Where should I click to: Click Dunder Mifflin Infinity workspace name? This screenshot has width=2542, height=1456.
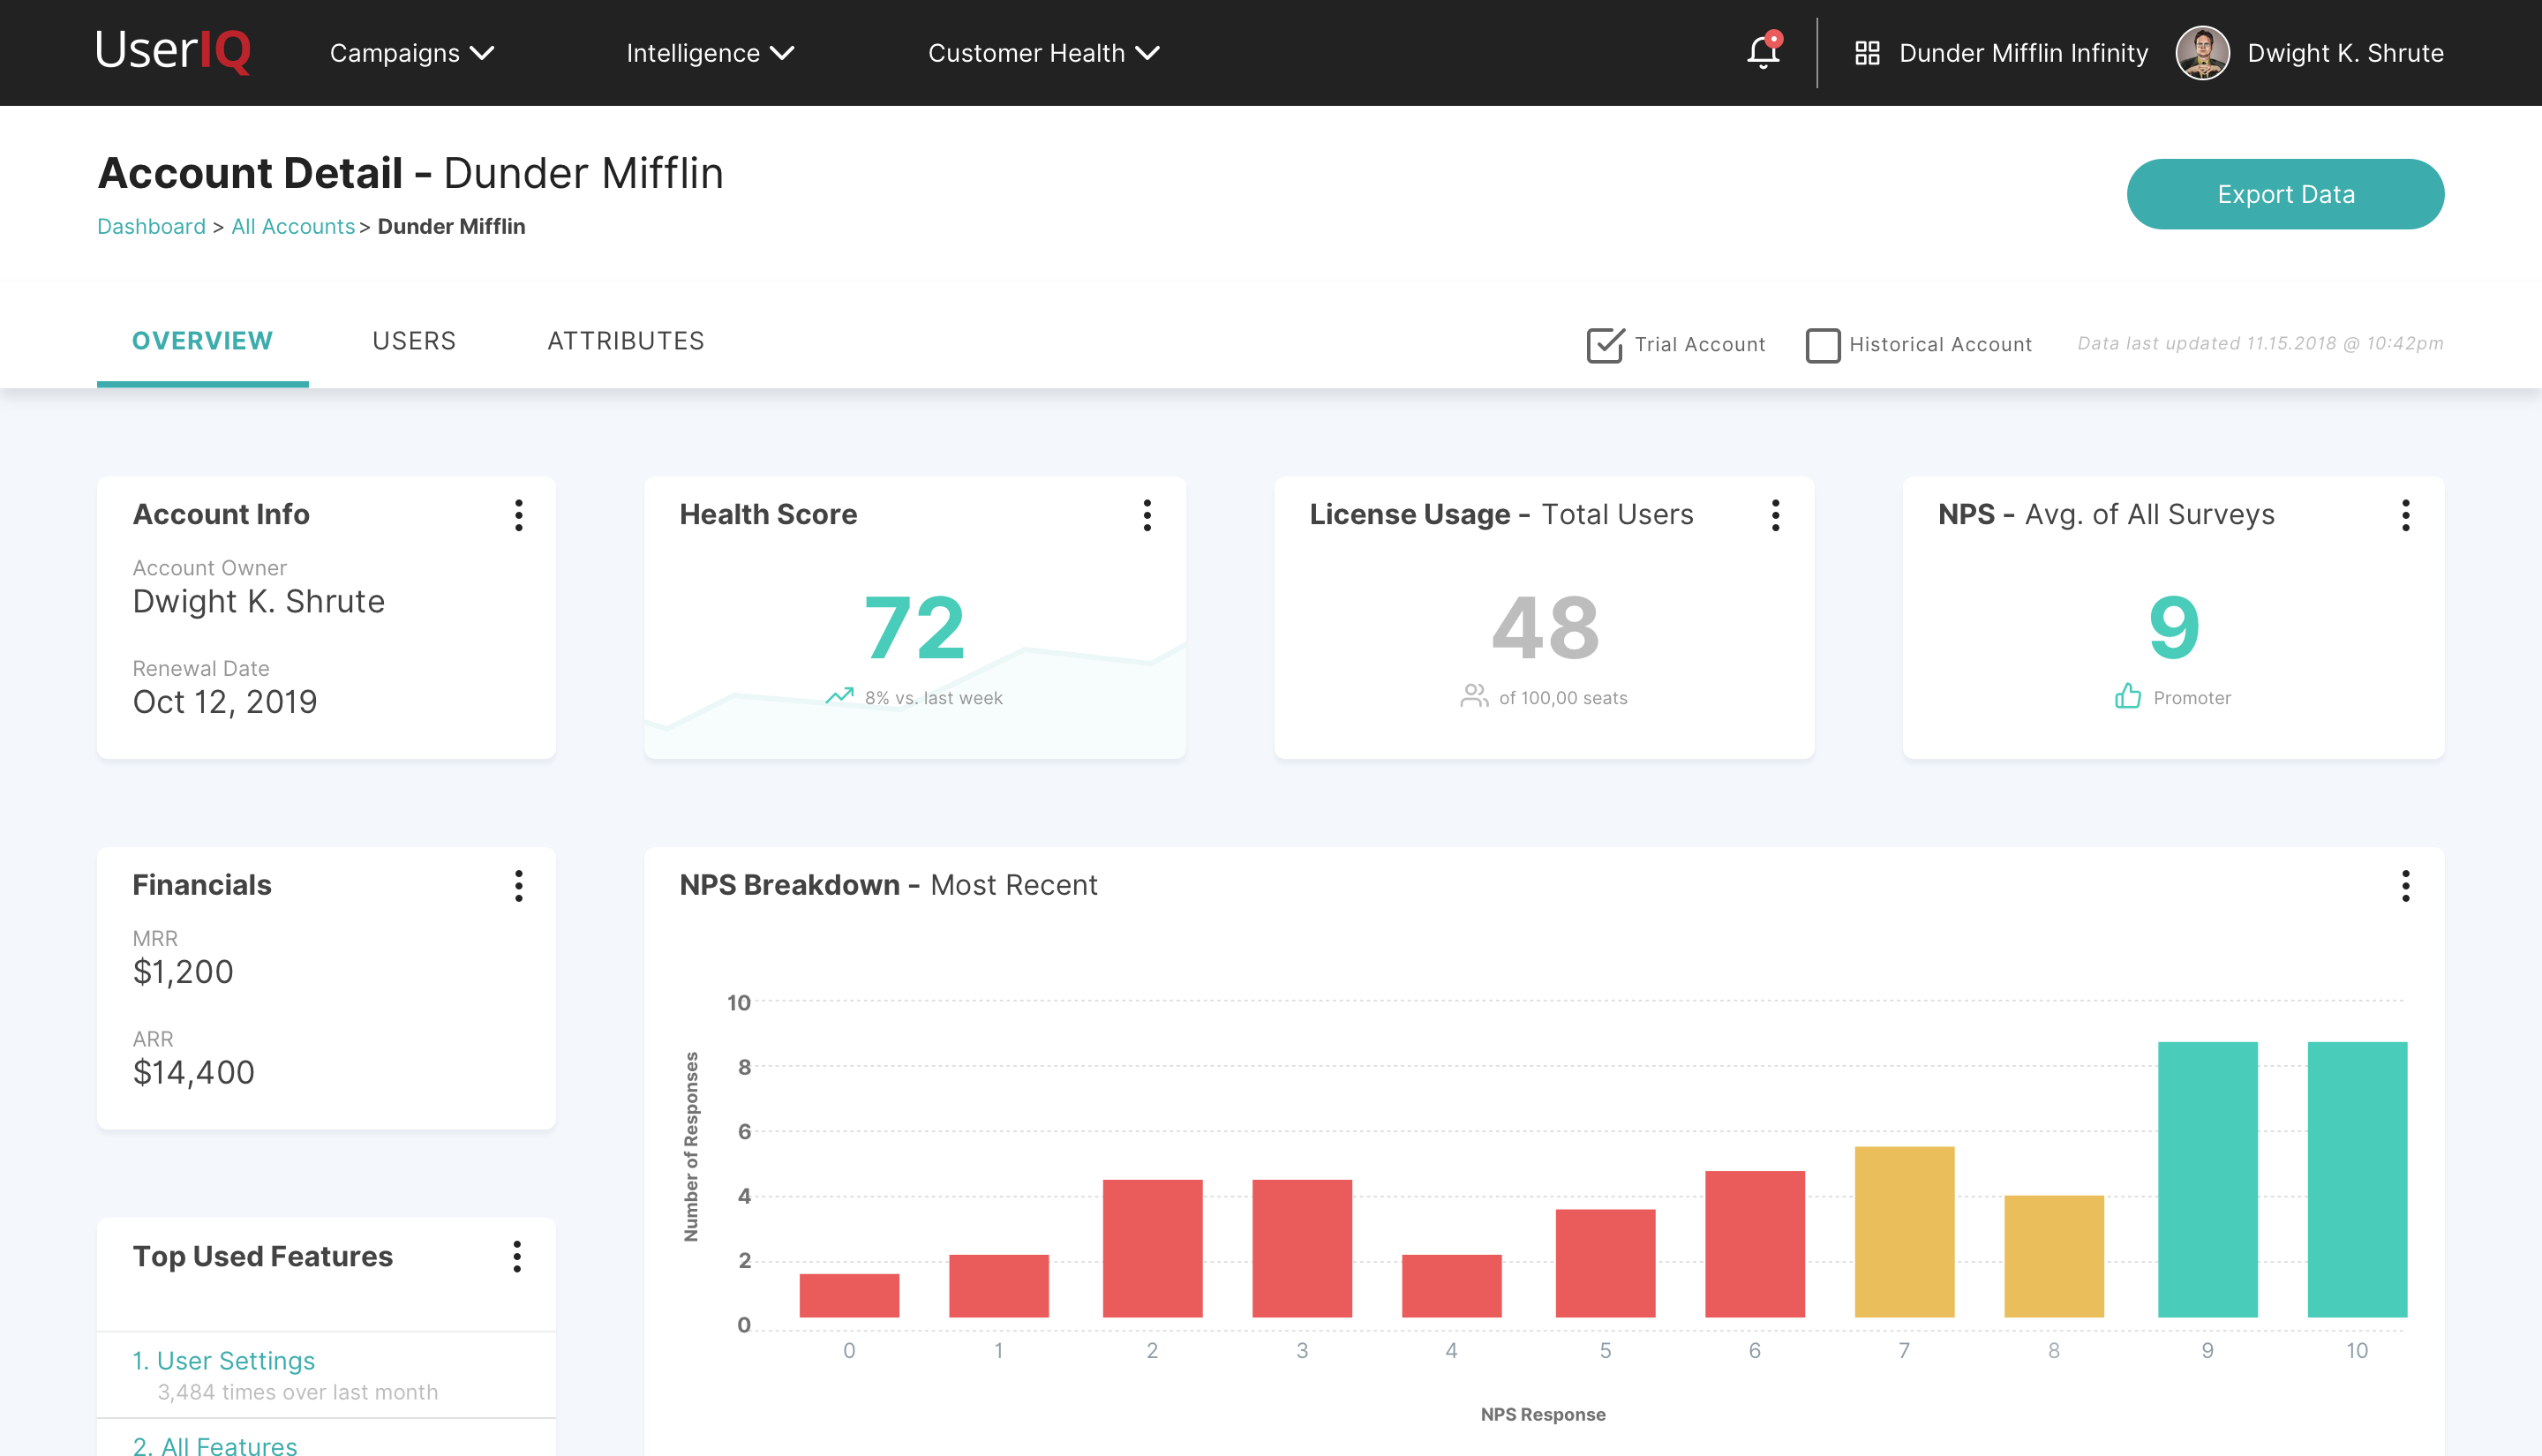[x=2023, y=53]
